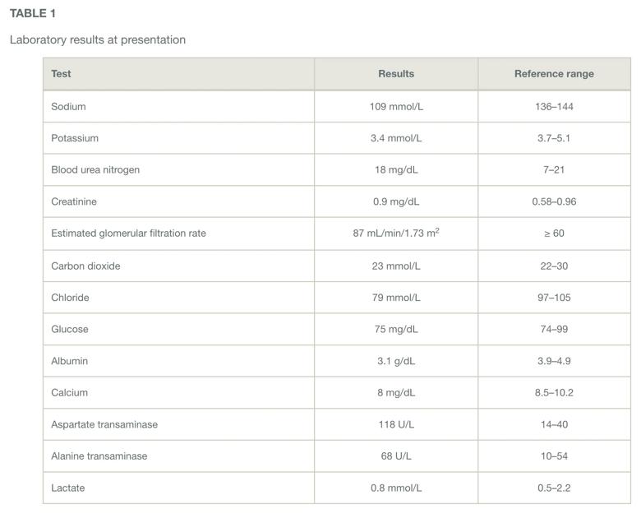Click the Chloride result 79 mmol/L
Screen dimensions: 641x518
[396, 298]
